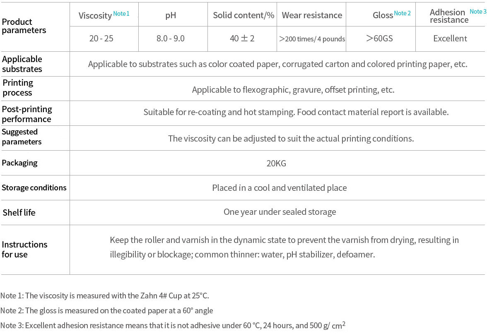Select the Solid content/% header cell

pyautogui.click(x=243, y=16)
